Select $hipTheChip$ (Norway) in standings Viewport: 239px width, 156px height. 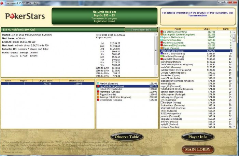point(196,108)
